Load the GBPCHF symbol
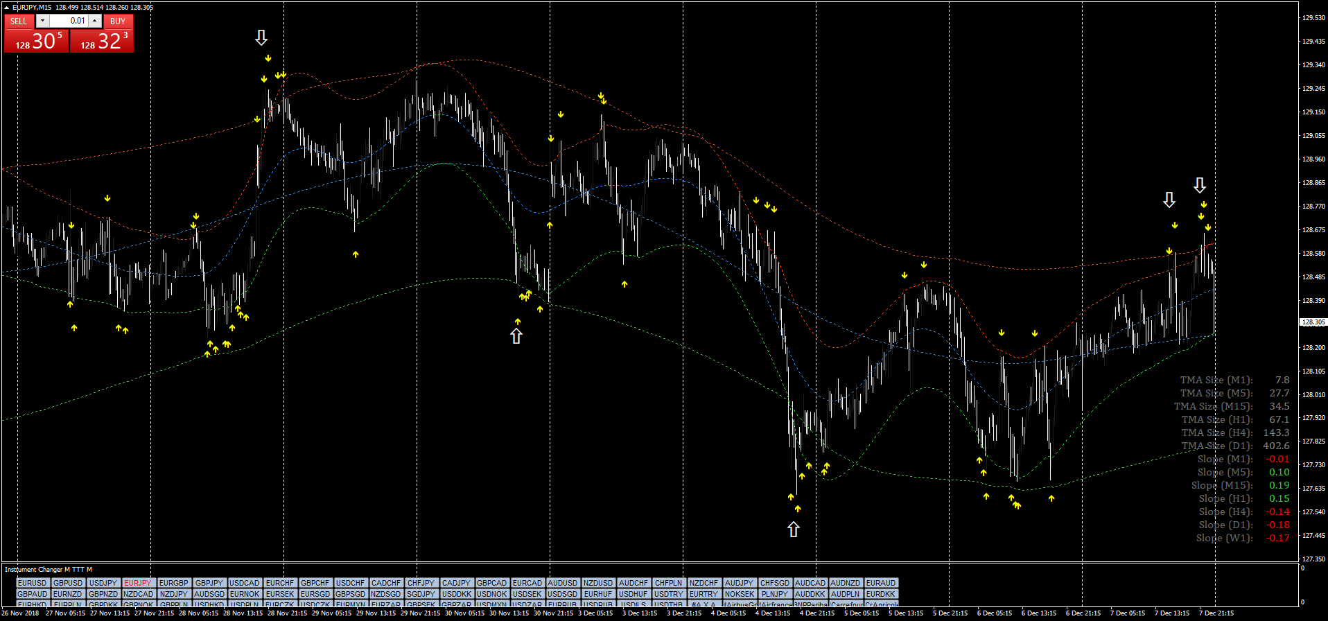This screenshot has width=1328, height=621. [315, 583]
